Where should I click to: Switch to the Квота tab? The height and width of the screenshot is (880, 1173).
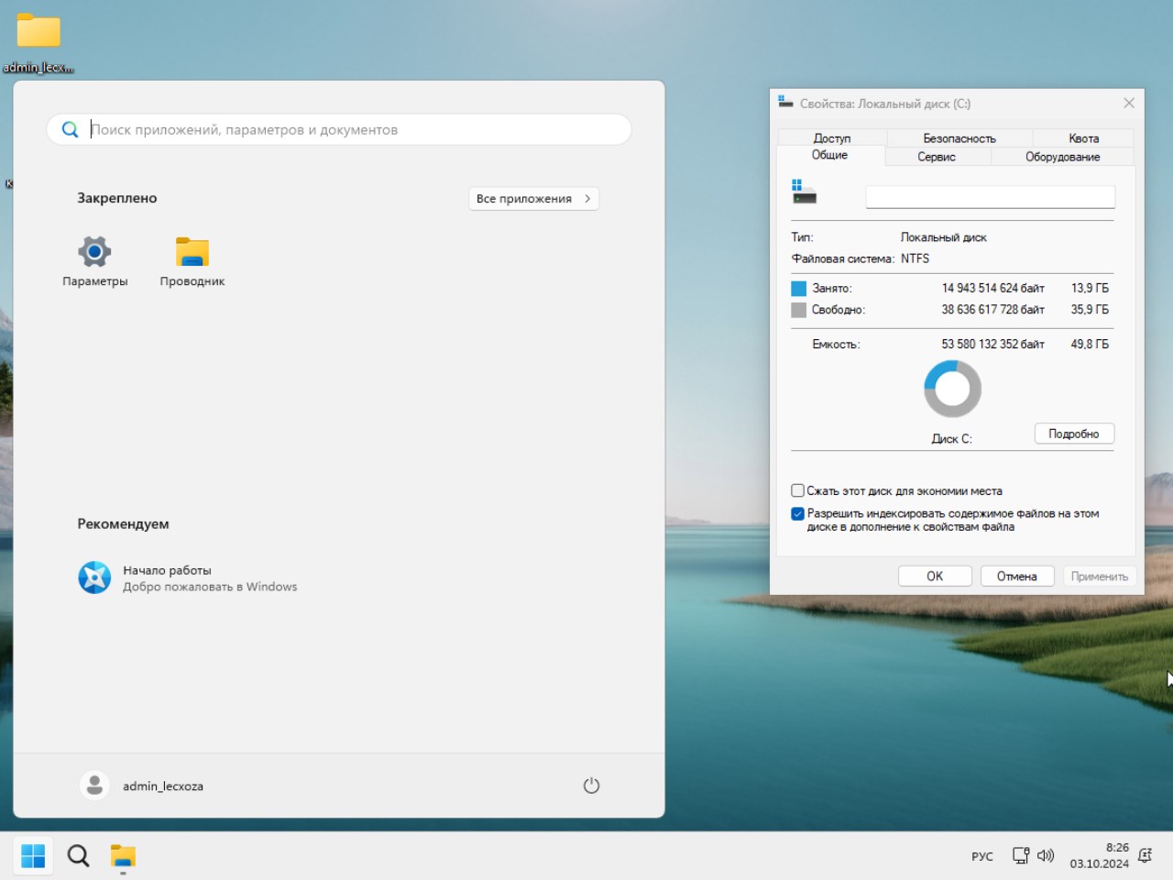point(1083,137)
